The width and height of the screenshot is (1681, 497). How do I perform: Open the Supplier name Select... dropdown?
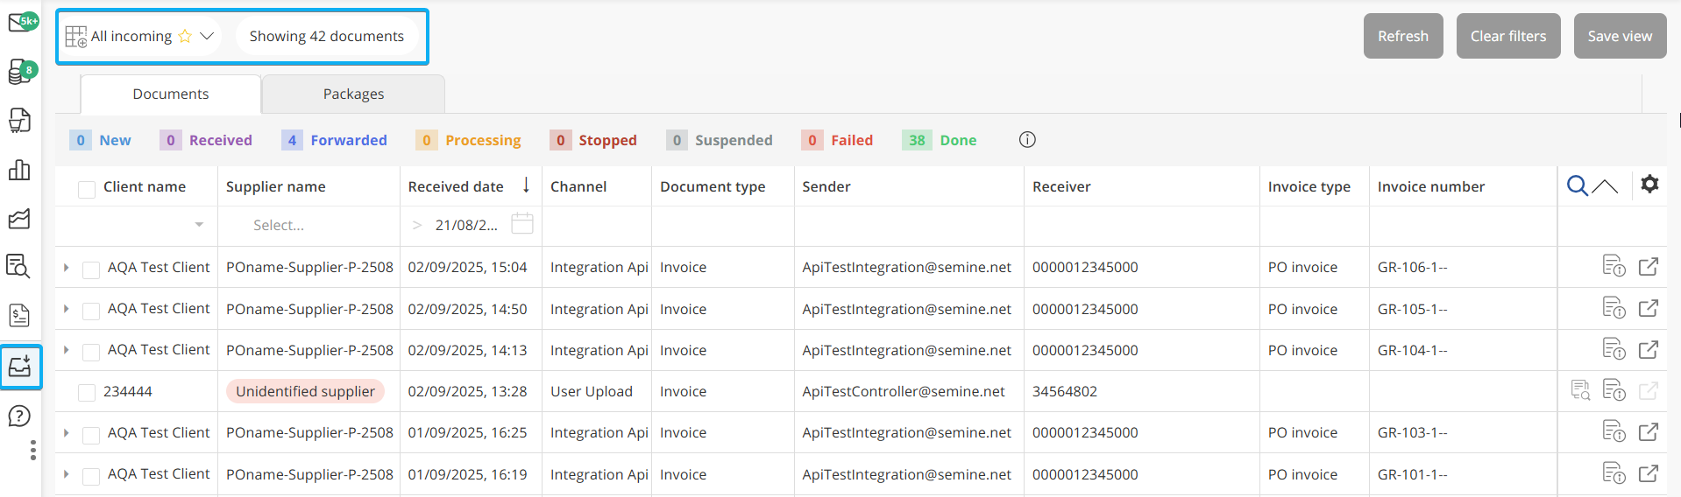(309, 225)
